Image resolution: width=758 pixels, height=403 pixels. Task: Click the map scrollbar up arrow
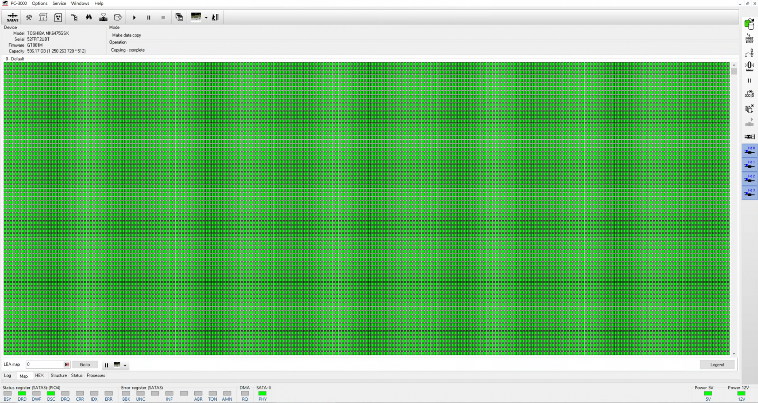[x=734, y=65]
